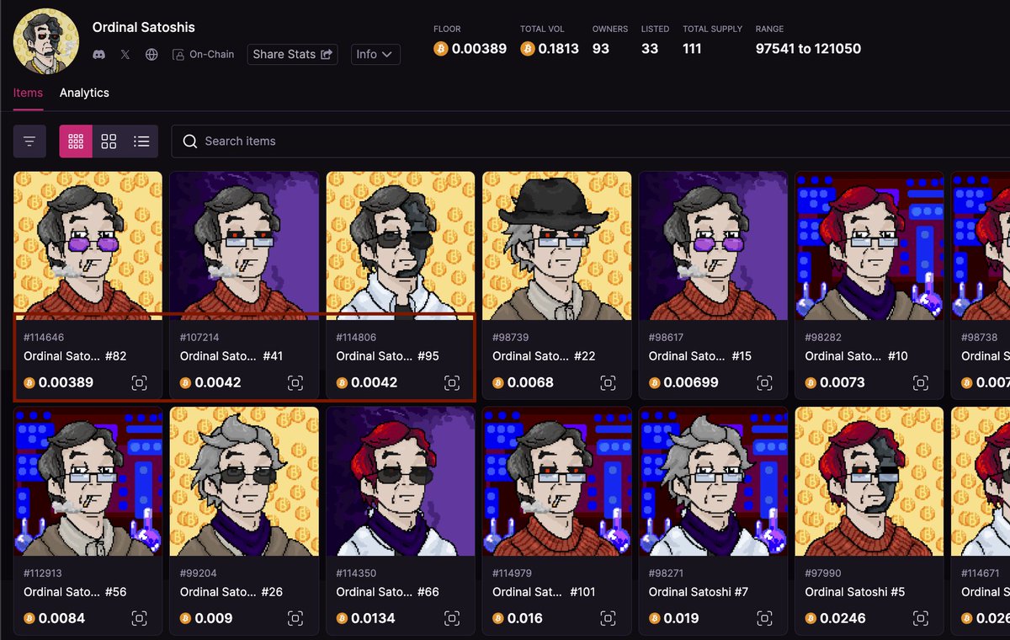Image resolution: width=1010 pixels, height=640 pixels.
Task: Click the LISTED count 33
Action: click(650, 49)
